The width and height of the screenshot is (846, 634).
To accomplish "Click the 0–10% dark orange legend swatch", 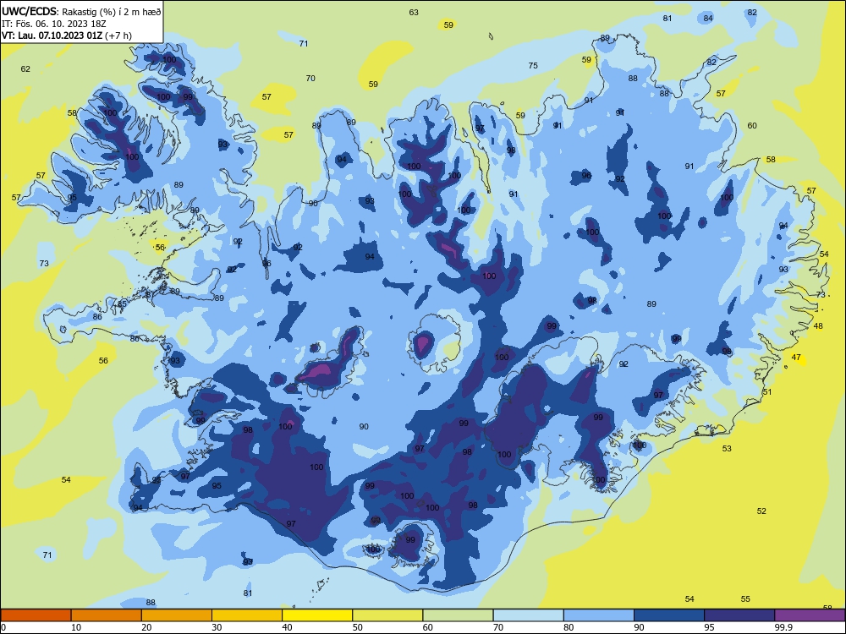I will tap(36, 615).
